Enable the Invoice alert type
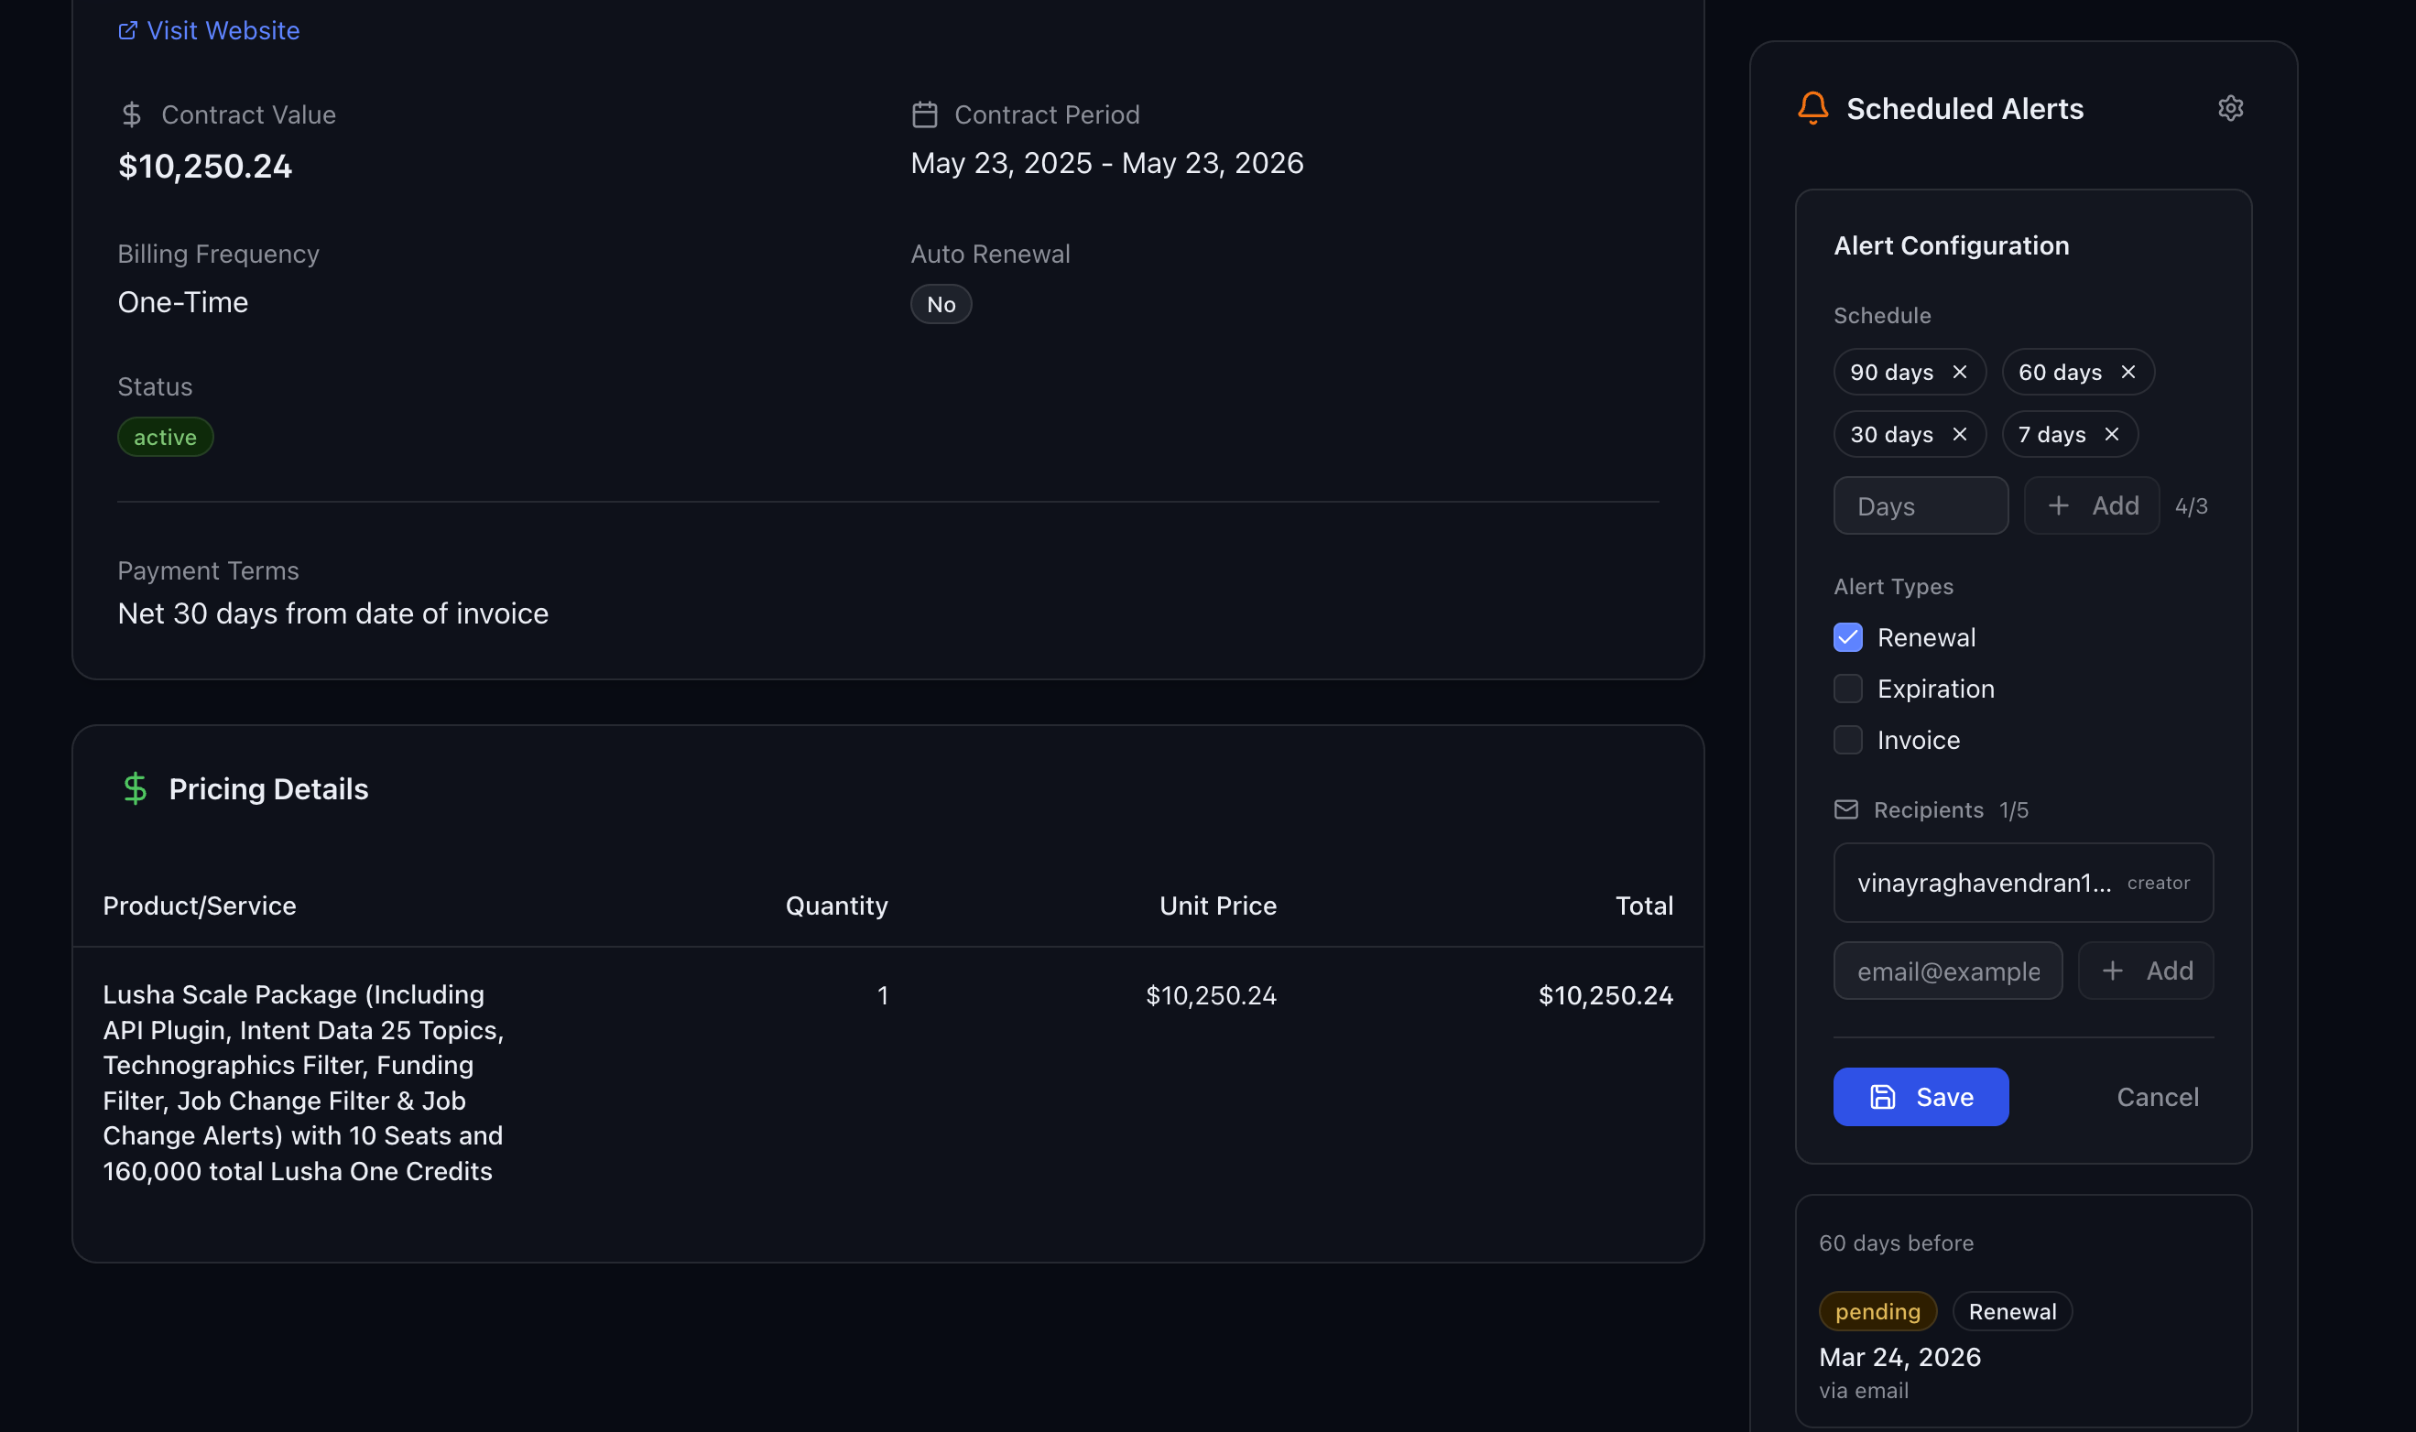2416x1432 pixels. point(1847,740)
